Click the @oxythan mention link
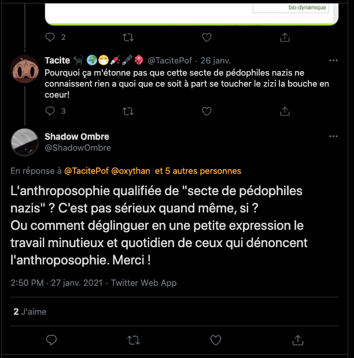This screenshot has width=354, height=358. [x=131, y=171]
